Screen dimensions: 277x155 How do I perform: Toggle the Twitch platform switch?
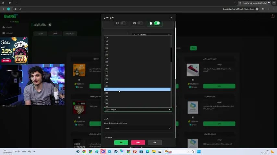coord(123,23)
